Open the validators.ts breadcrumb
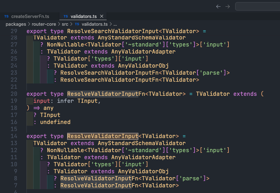The width and height of the screenshot is (280, 193). (95, 24)
